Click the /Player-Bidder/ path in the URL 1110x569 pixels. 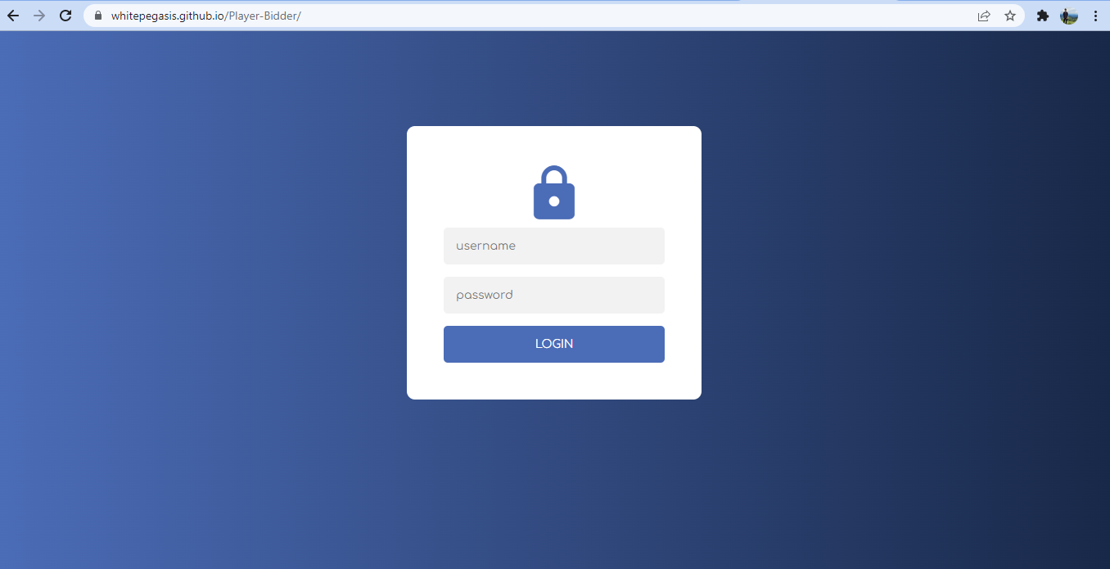(x=263, y=16)
